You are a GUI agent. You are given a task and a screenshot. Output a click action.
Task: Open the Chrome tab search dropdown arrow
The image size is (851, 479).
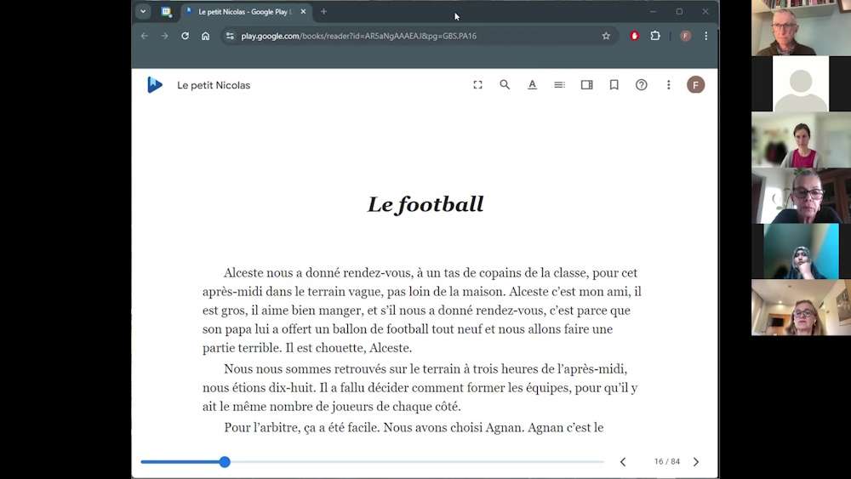(x=143, y=11)
